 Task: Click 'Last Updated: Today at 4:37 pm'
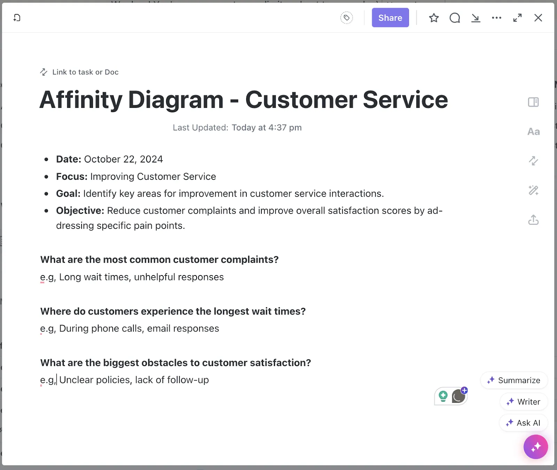coord(237,128)
